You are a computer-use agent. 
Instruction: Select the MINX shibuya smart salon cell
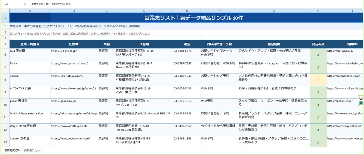pyautogui.click(x=30, y=117)
